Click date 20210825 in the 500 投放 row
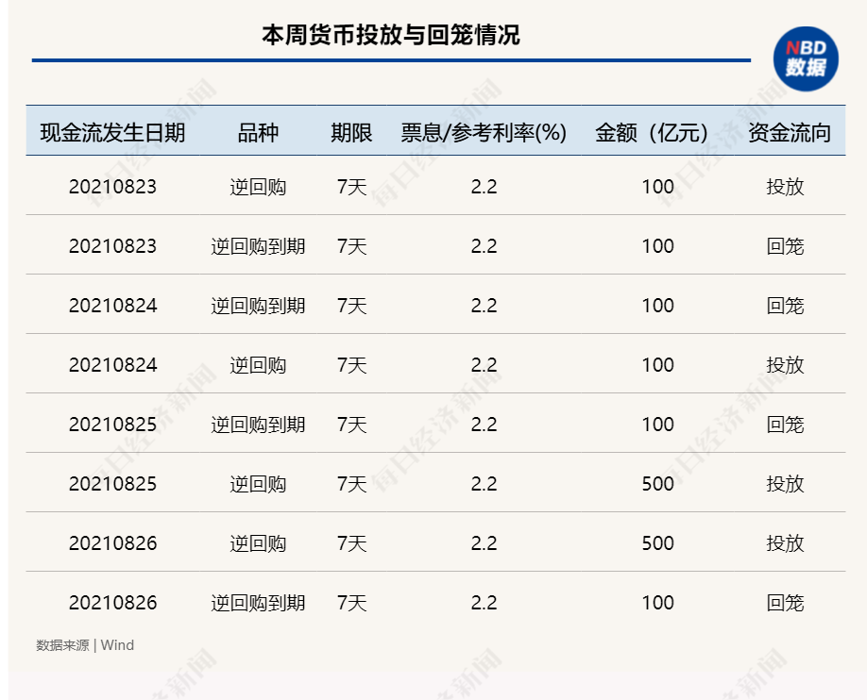This screenshot has width=867, height=700. click(x=112, y=484)
